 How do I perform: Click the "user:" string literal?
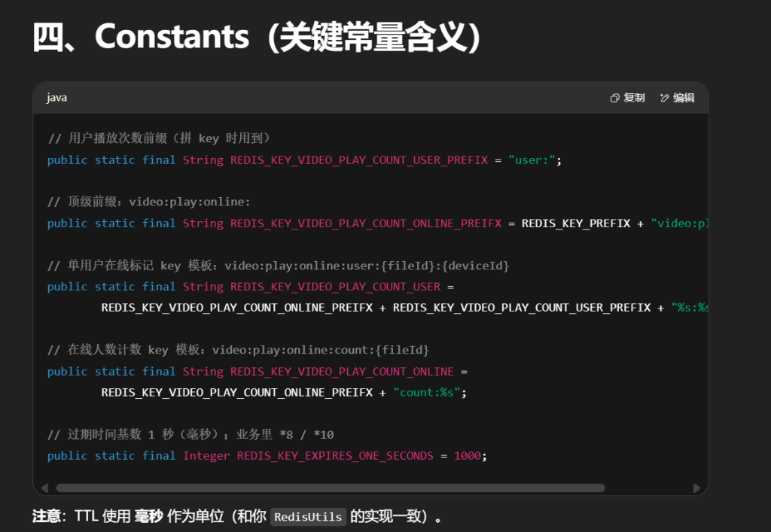[532, 160]
